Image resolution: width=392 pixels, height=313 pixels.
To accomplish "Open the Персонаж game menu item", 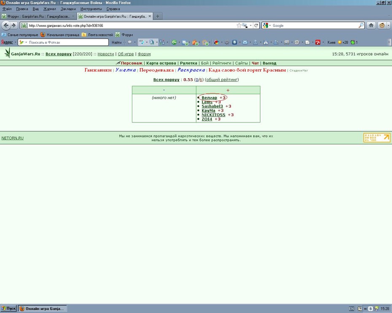I will click(132, 63).
